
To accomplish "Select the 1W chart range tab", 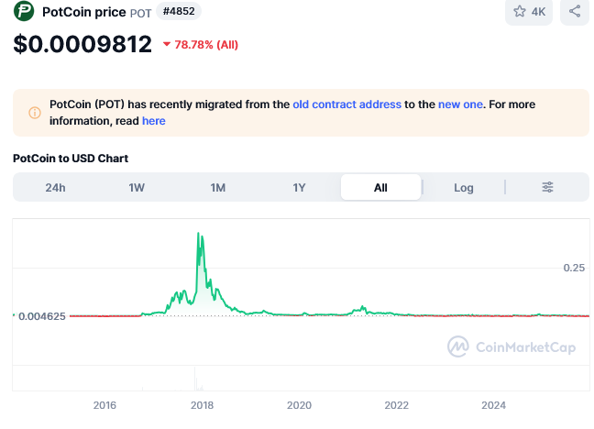I will [x=137, y=188].
